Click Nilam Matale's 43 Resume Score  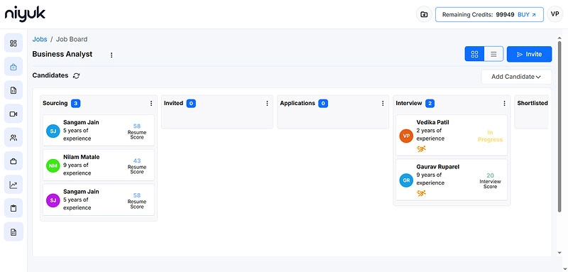click(137, 166)
